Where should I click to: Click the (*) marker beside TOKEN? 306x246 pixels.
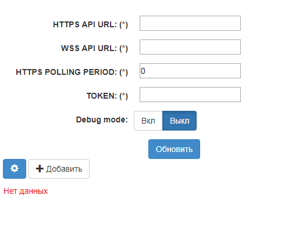click(123, 96)
